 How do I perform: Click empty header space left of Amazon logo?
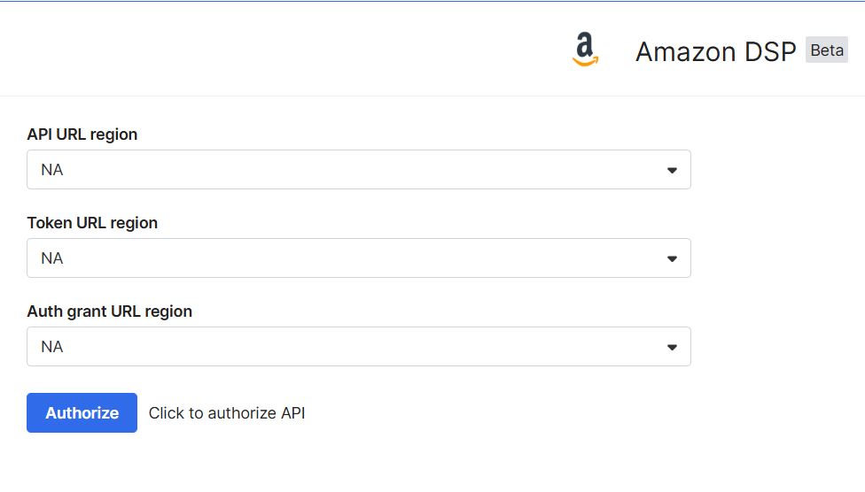click(266, 50)
